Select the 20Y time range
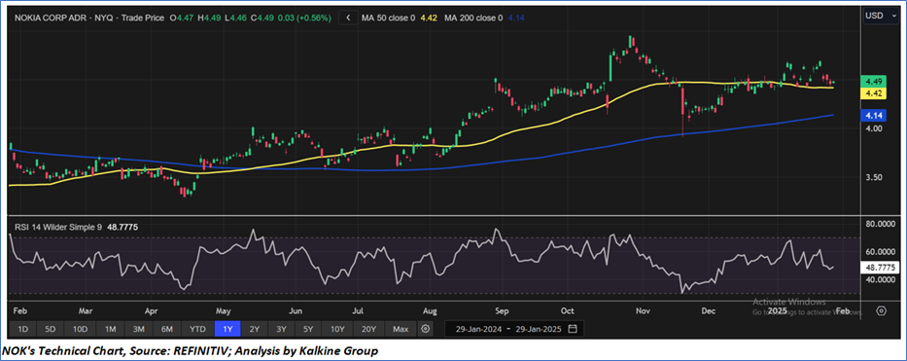The width and height of the screenshot is (907, 361). pyautogui.click(x=368, y=329)
